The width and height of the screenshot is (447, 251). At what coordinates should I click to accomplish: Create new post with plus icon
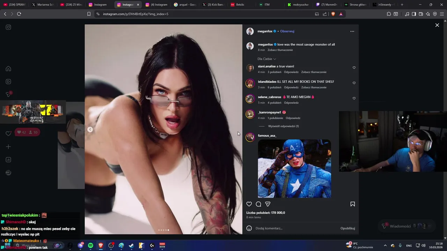coord(8,147)
